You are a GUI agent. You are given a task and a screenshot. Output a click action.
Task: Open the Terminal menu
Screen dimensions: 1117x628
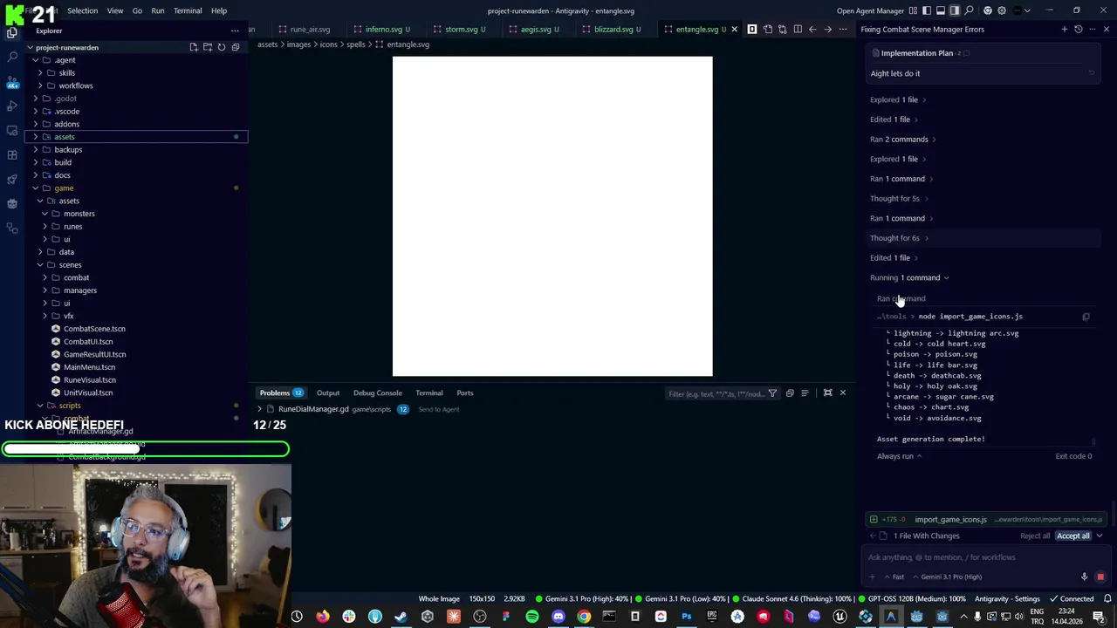coord(188,10)
